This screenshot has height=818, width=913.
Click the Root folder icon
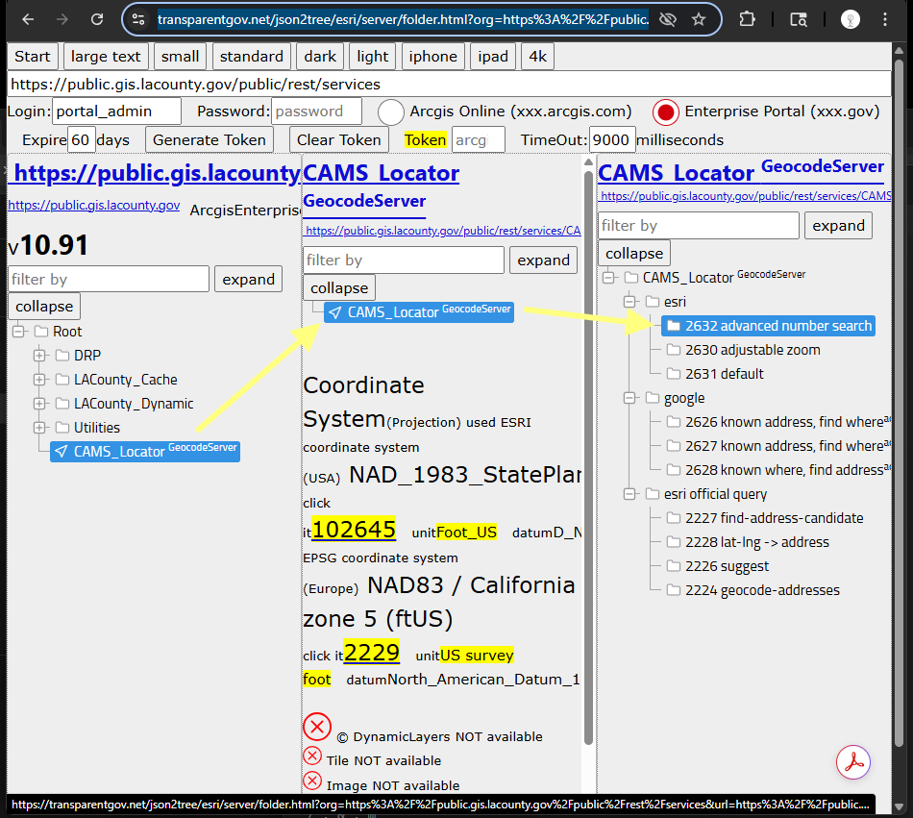[x=40, y=332]
